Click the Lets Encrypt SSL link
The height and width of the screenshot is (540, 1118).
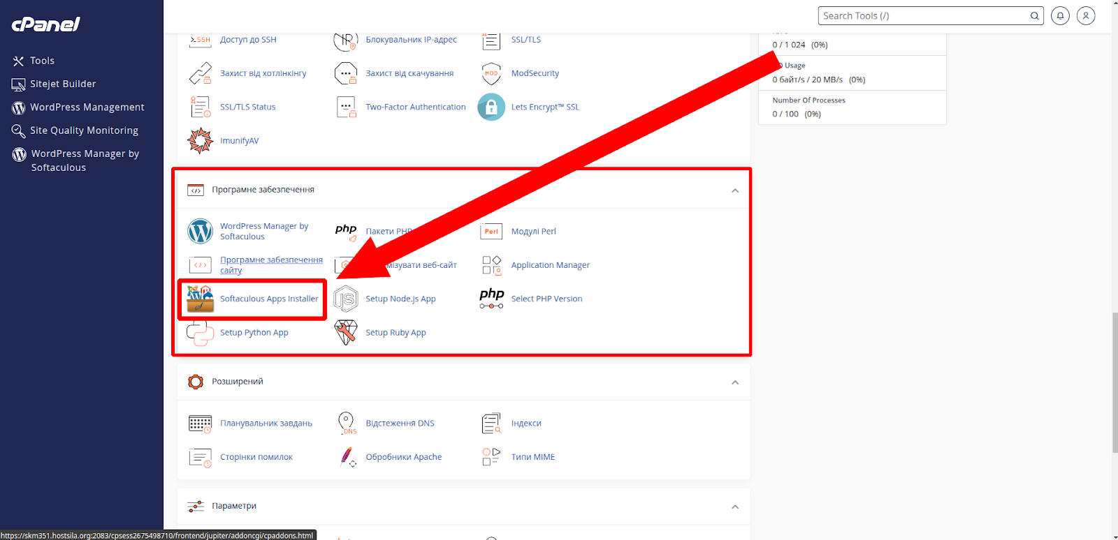point(545,107)
